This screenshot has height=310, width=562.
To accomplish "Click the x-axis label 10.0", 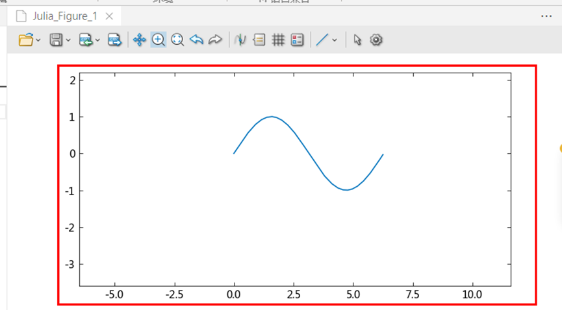I will click(x=472, y=294).
